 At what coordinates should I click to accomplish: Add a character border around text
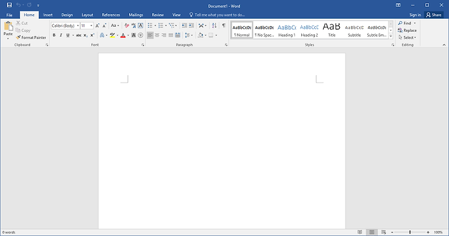tap(140, 26)
